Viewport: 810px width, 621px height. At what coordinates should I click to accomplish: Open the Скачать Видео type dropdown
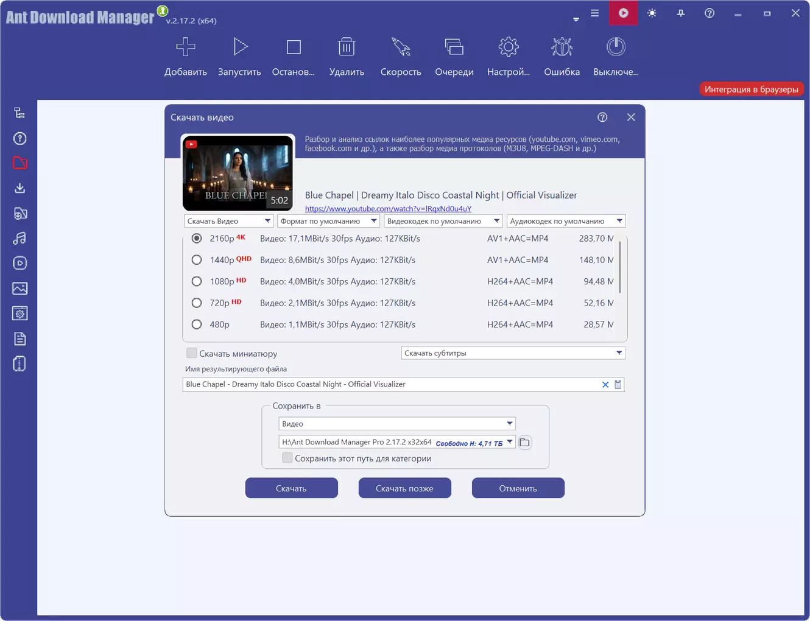[228, 221]
